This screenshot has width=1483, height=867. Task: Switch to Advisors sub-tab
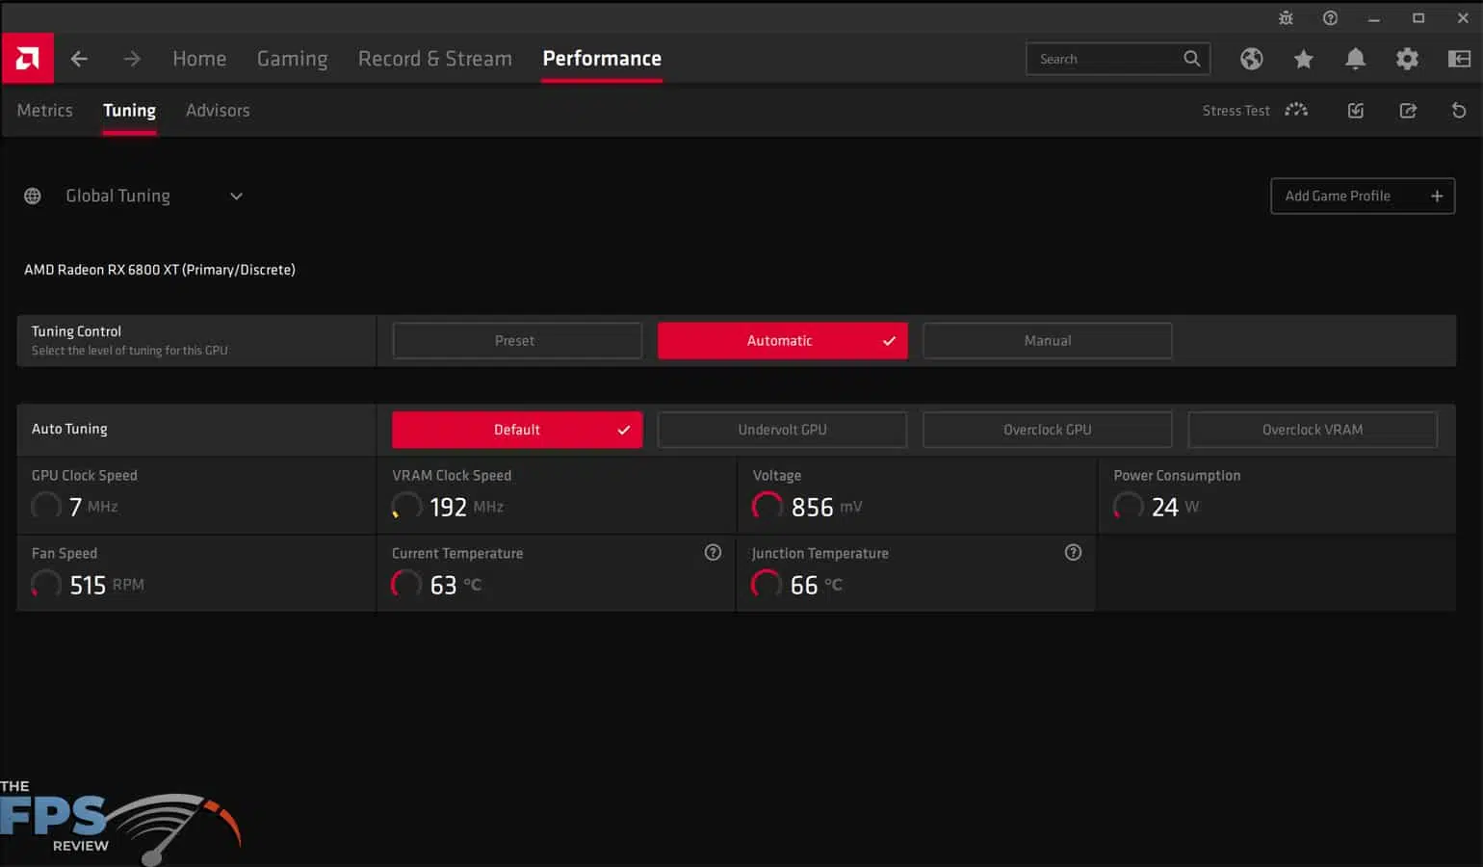click(x=218, y=111)
